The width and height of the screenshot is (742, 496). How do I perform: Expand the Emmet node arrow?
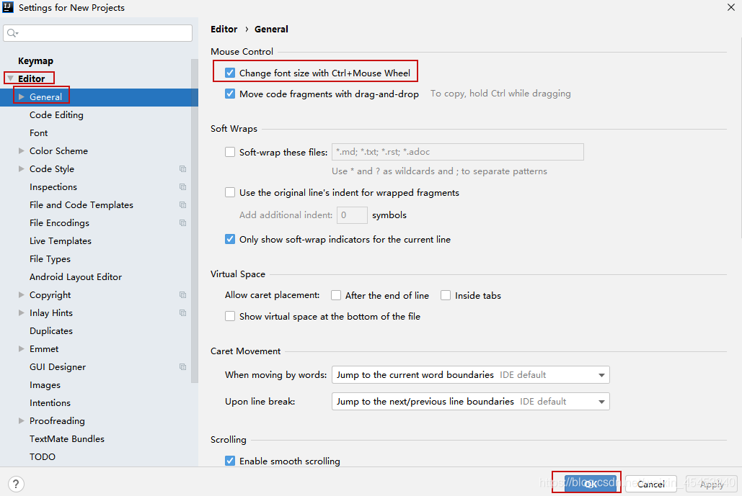point(22,348)
